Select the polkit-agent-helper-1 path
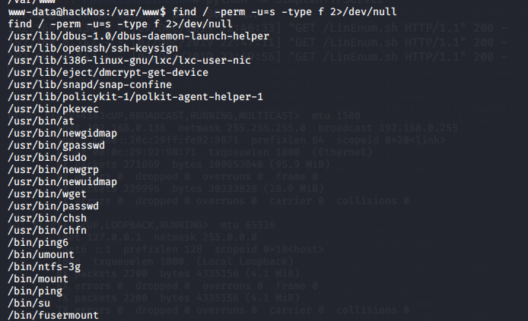The image size is (528, 321). tap(135, 97)
